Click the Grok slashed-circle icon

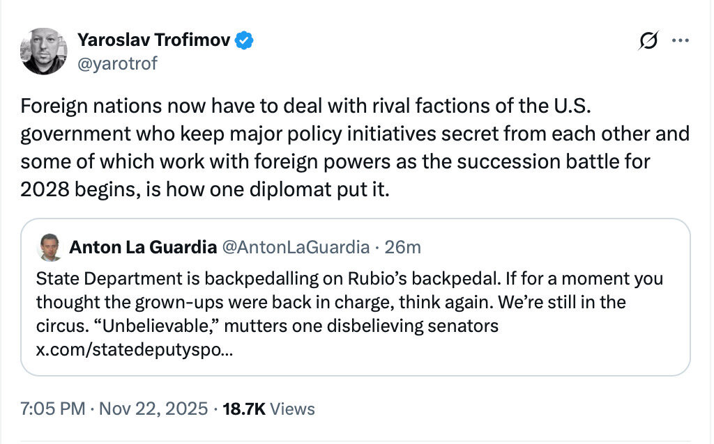click(x=648, y=42)
